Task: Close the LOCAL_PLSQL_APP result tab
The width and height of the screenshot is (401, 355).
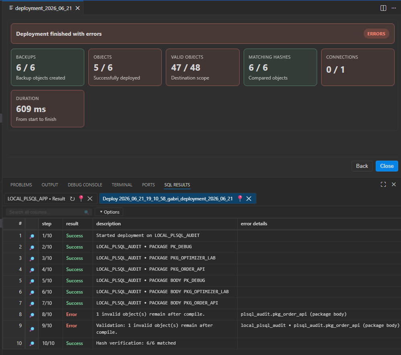Action: (90, 199)
